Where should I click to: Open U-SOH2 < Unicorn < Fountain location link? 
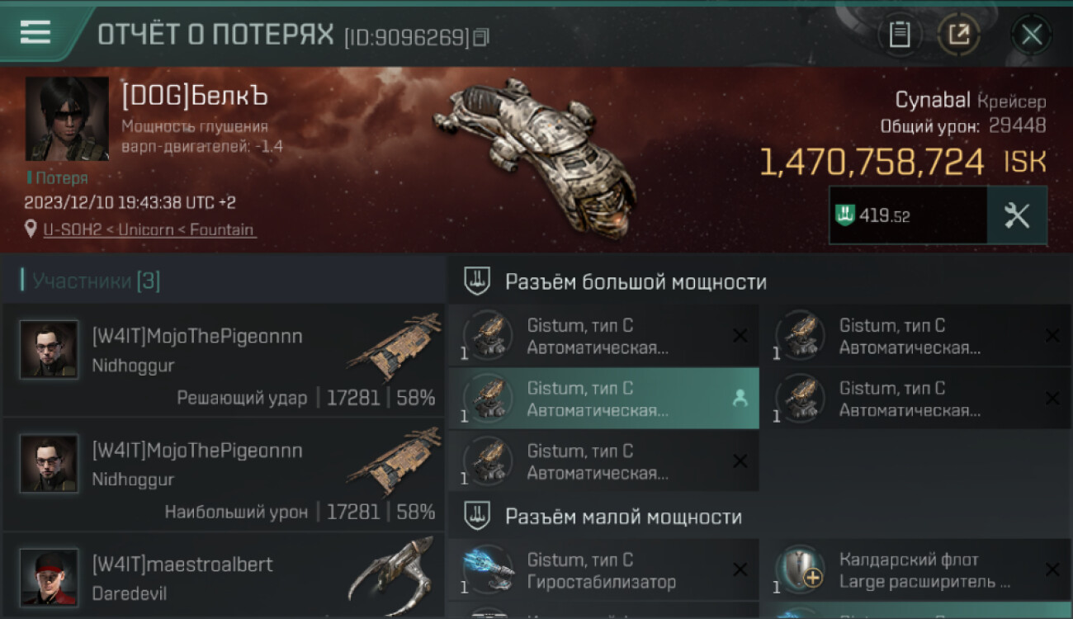click(149, 229)
